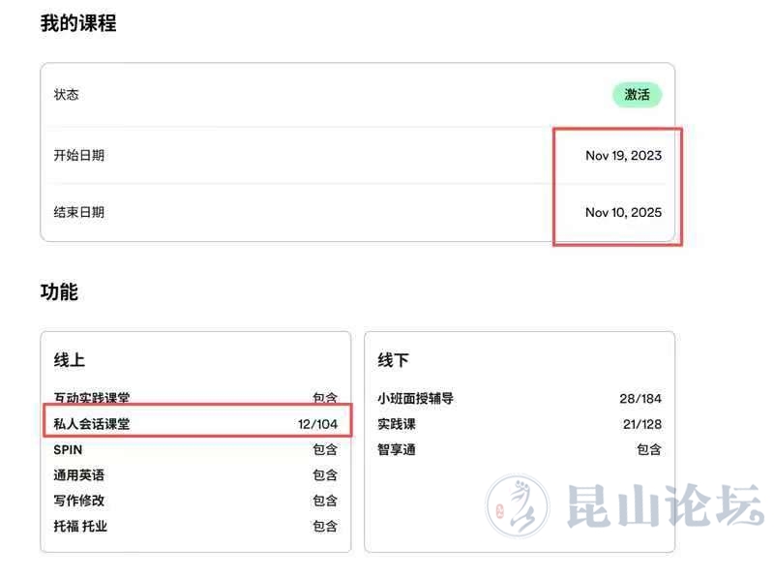774x578 pixels.
Task: Click the 小班面授辅导 row
Action: [x=416, y=398]
